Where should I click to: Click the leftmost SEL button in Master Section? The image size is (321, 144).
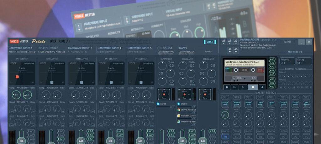[x=225, y=97]
